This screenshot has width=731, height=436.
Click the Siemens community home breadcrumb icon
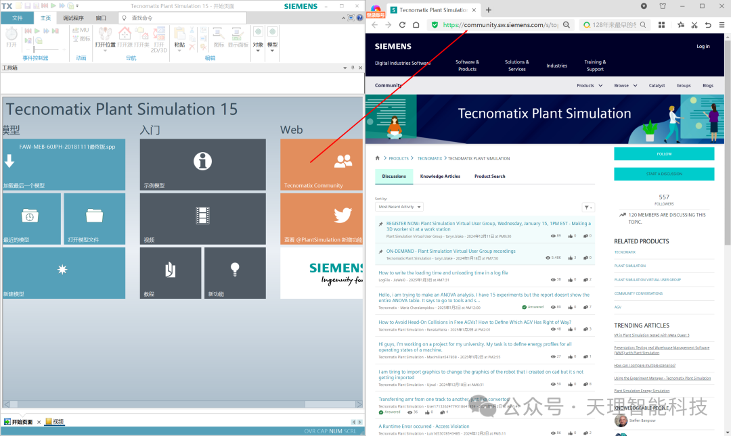pyautogui.click(x=378, y=158)
